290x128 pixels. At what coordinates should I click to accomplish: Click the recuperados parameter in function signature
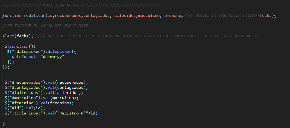pos(68,15)
